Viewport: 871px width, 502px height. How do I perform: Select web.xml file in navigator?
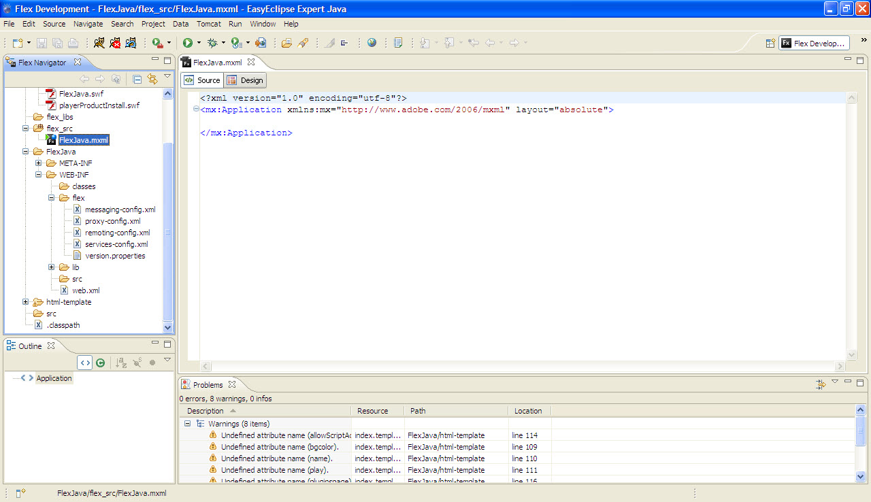click(x=86, y=290)
